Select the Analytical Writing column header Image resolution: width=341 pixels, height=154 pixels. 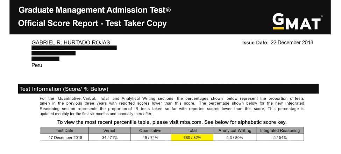[x=235, y=131]
